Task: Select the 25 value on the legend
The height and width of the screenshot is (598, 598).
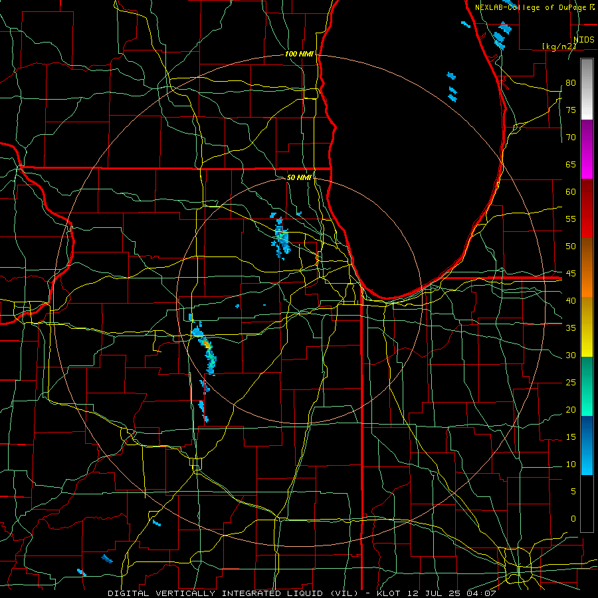Action: tap(571, 382)
